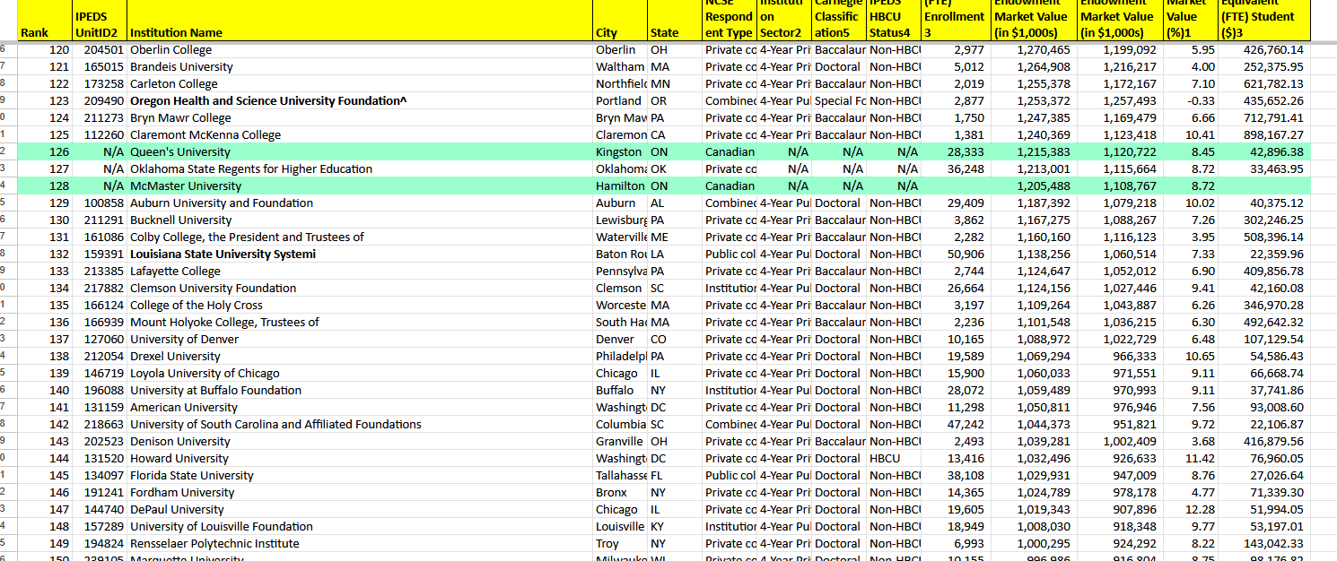Click Clemson University Foundation cell
1337x561 pixels.
[x=360, y=289]
